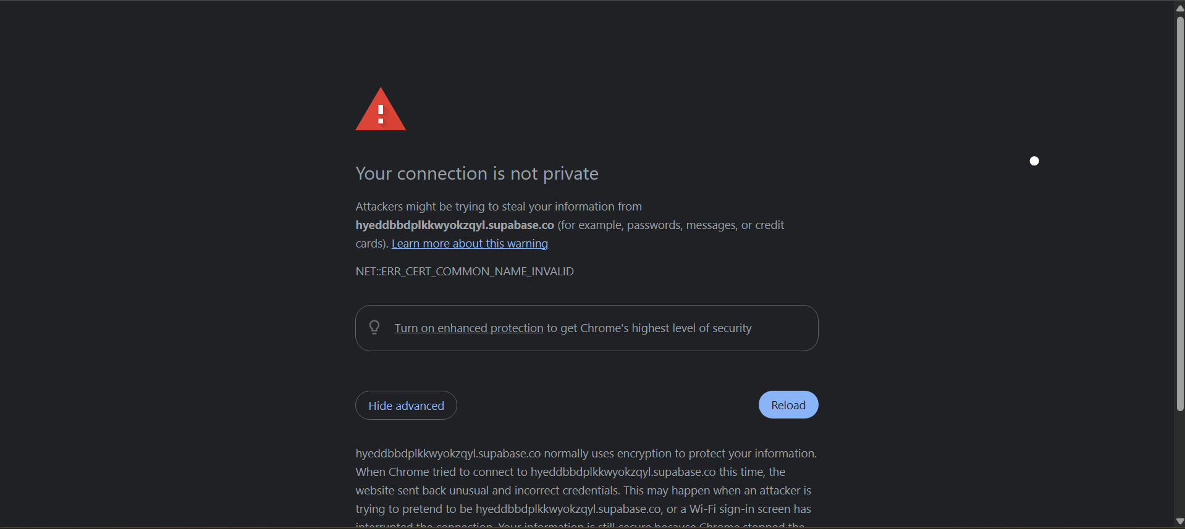This screenshot has width=1185, height=529.
Task: Click the bold supabase.co domain name
Action: pos(455,225)
